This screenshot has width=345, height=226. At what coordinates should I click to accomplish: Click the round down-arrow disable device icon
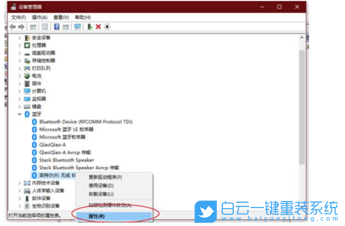[107, 27]
